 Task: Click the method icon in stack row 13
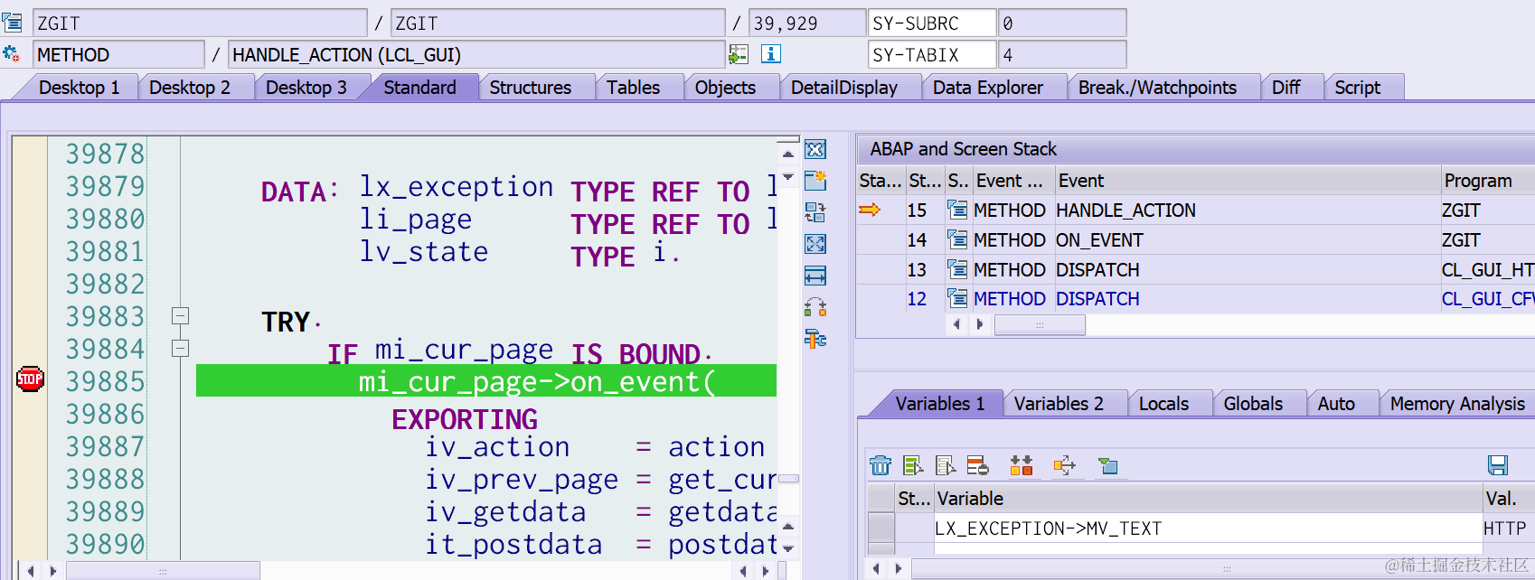pos(957,269)
